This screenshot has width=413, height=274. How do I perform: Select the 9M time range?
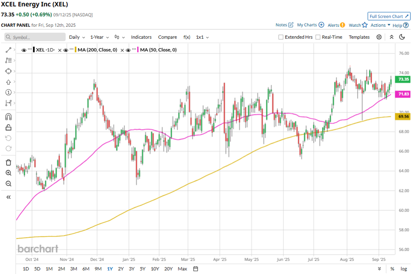click(98, 269)
